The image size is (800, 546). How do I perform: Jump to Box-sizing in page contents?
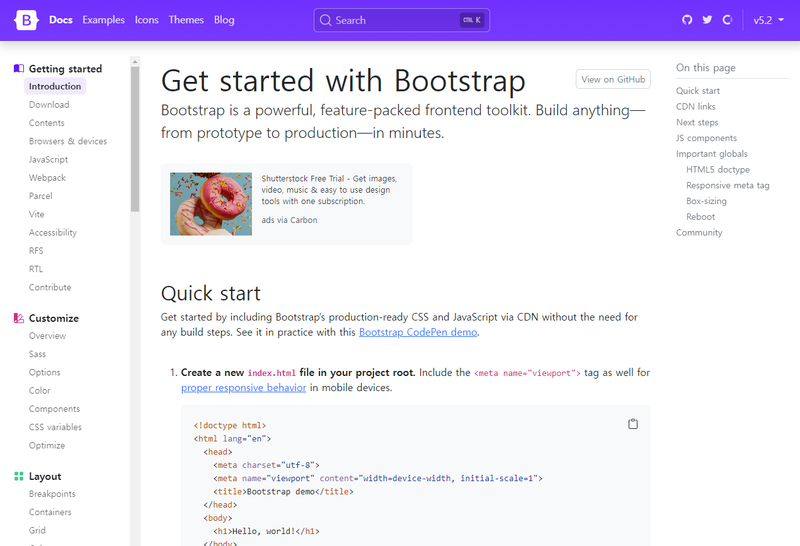point(707,201)
